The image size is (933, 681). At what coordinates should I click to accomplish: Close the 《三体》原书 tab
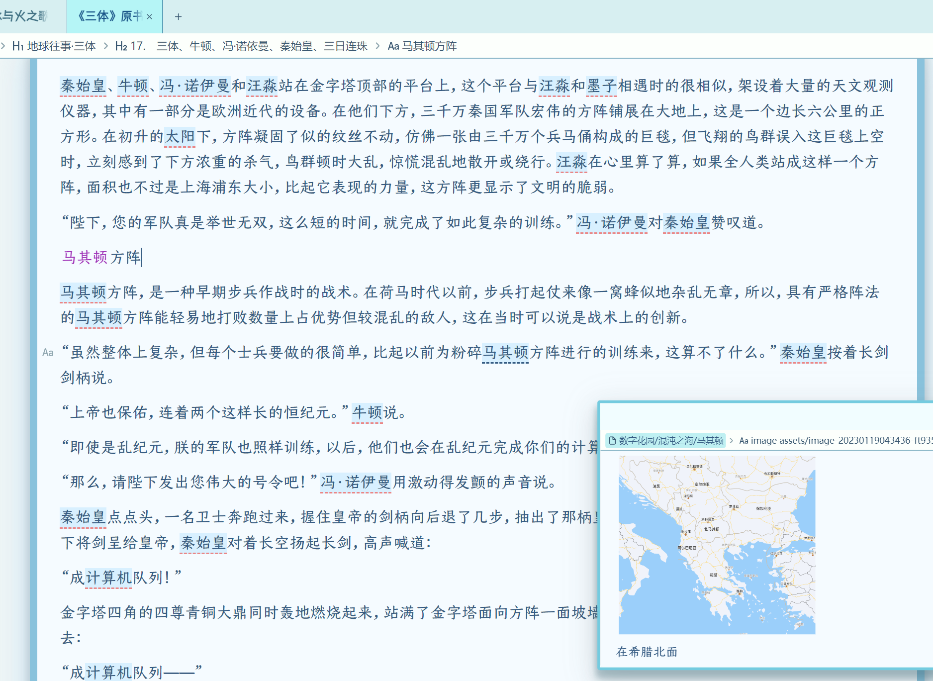149,16
